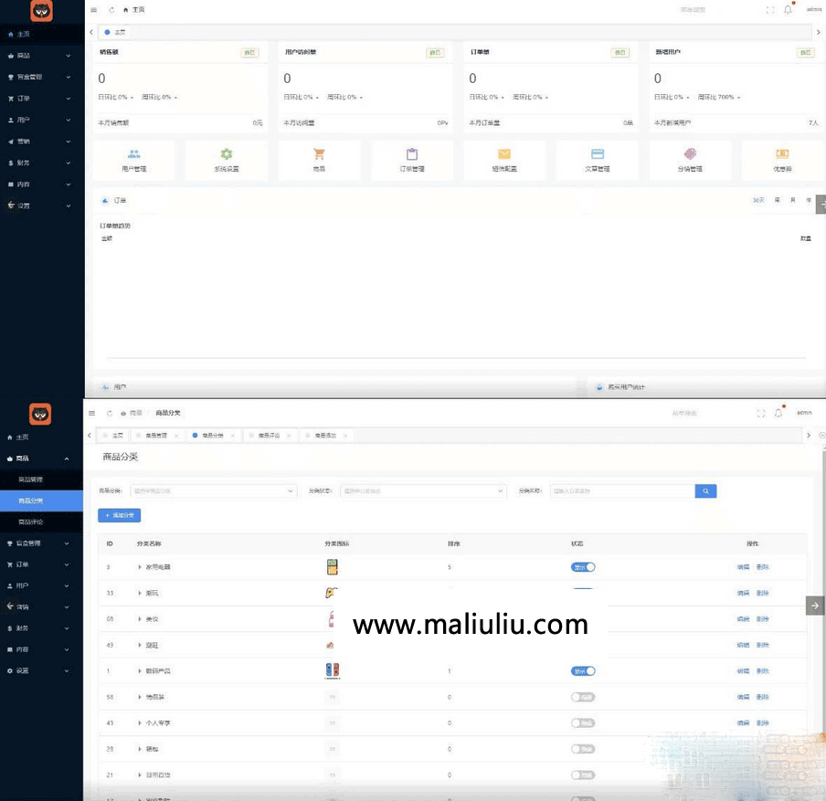This screenshot has width=826, height=801.
Task: Click the 分类名称 search input field
Action: (x=621, y=490)
